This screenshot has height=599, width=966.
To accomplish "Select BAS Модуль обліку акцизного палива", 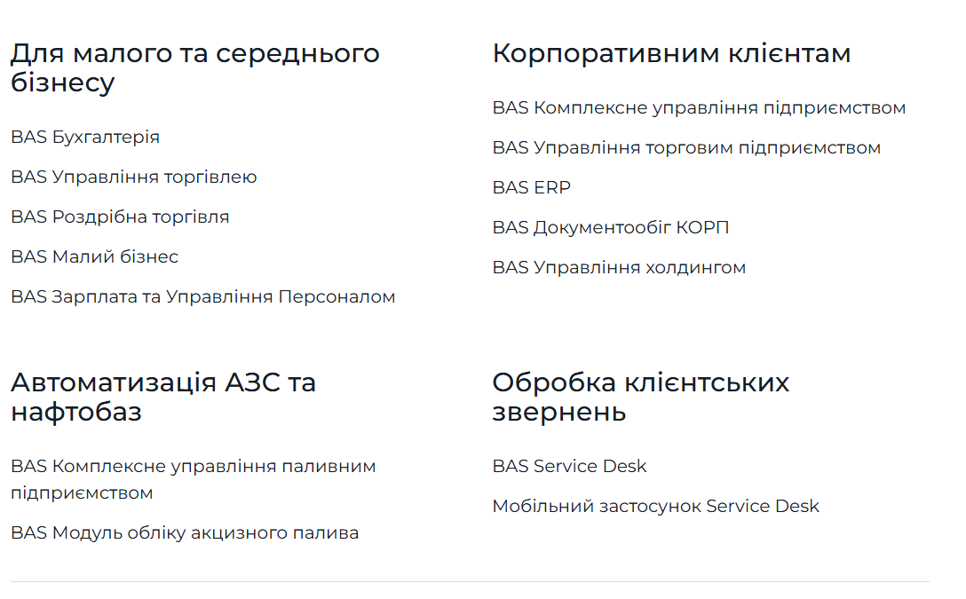I will tap(185, 532).
